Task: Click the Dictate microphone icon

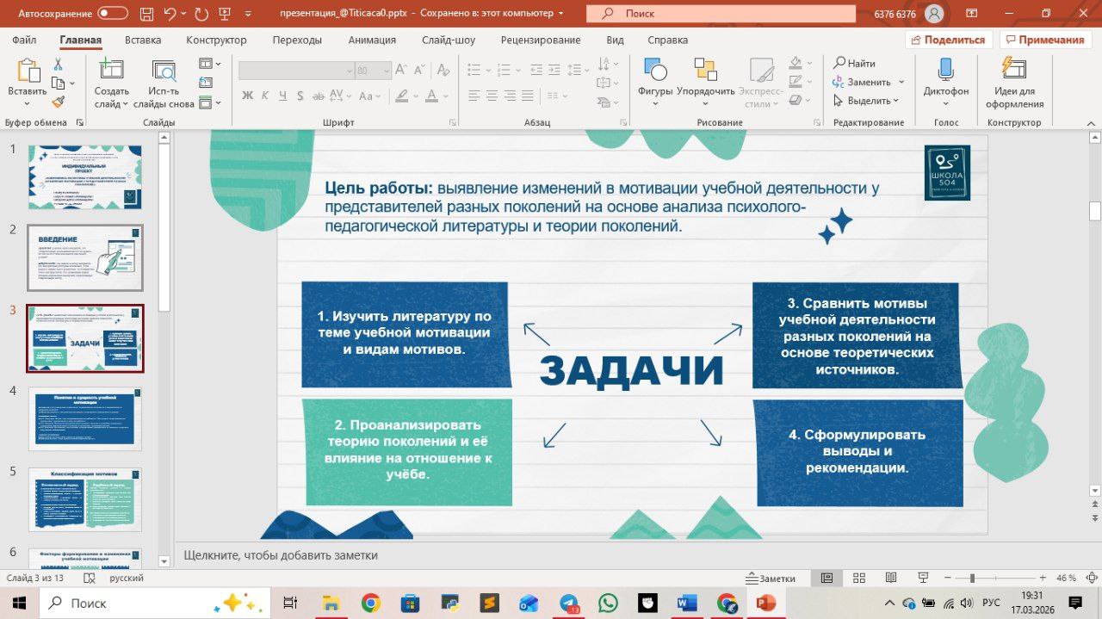Action: coord(946,71)
